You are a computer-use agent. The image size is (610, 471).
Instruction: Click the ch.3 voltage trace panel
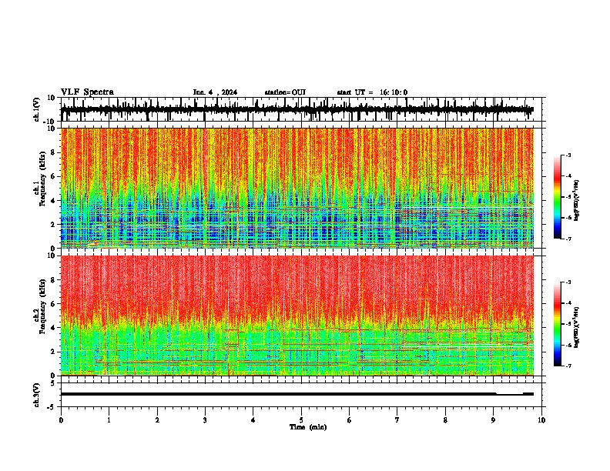pyautogui.click(x=303, y=395)
